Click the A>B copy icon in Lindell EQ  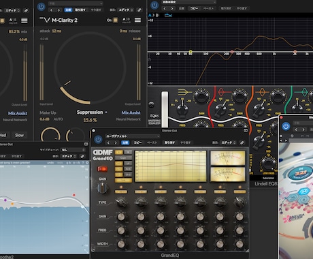tap(154, 15)
